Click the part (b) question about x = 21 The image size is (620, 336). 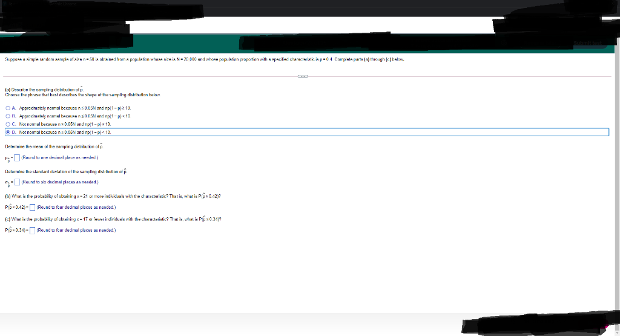[x=113, y=196]
